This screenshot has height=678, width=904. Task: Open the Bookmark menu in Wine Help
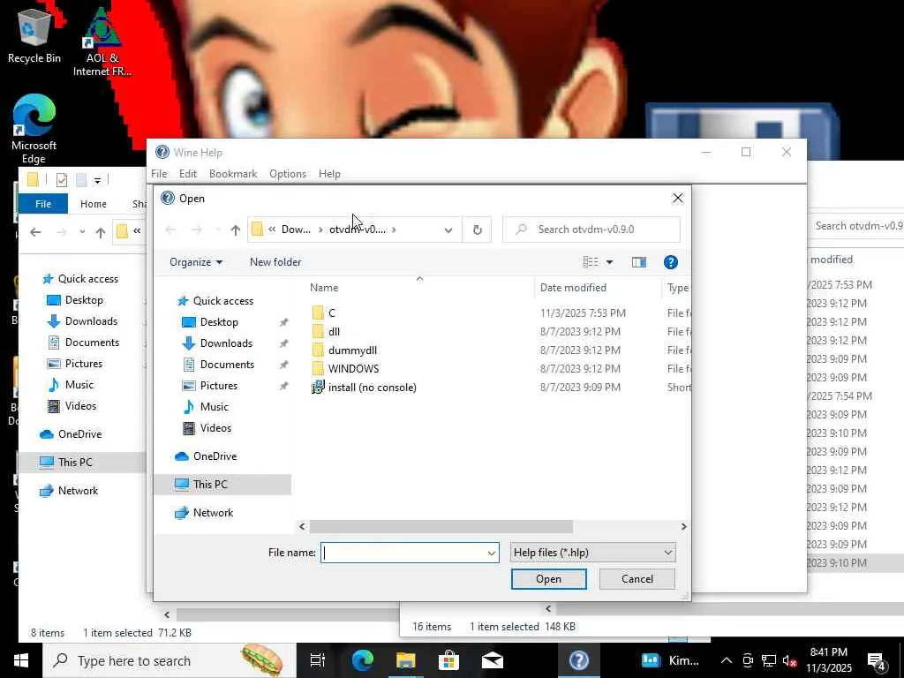click(x=233, y=174)
